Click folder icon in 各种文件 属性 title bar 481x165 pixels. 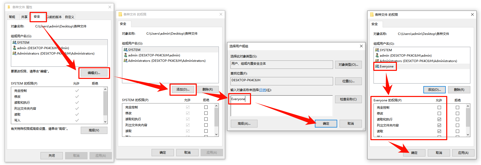click(9, 7)
